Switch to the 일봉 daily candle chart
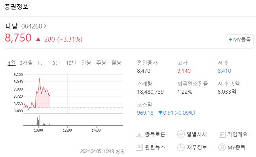This screenshot has width=256, height=157. tap(86, 63)
